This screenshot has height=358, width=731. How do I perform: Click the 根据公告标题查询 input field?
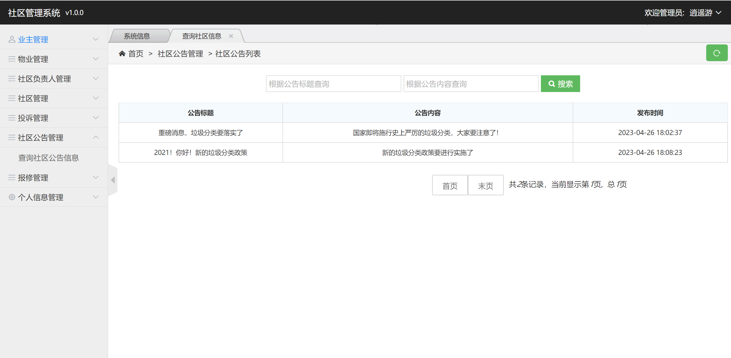click(333, 84)
